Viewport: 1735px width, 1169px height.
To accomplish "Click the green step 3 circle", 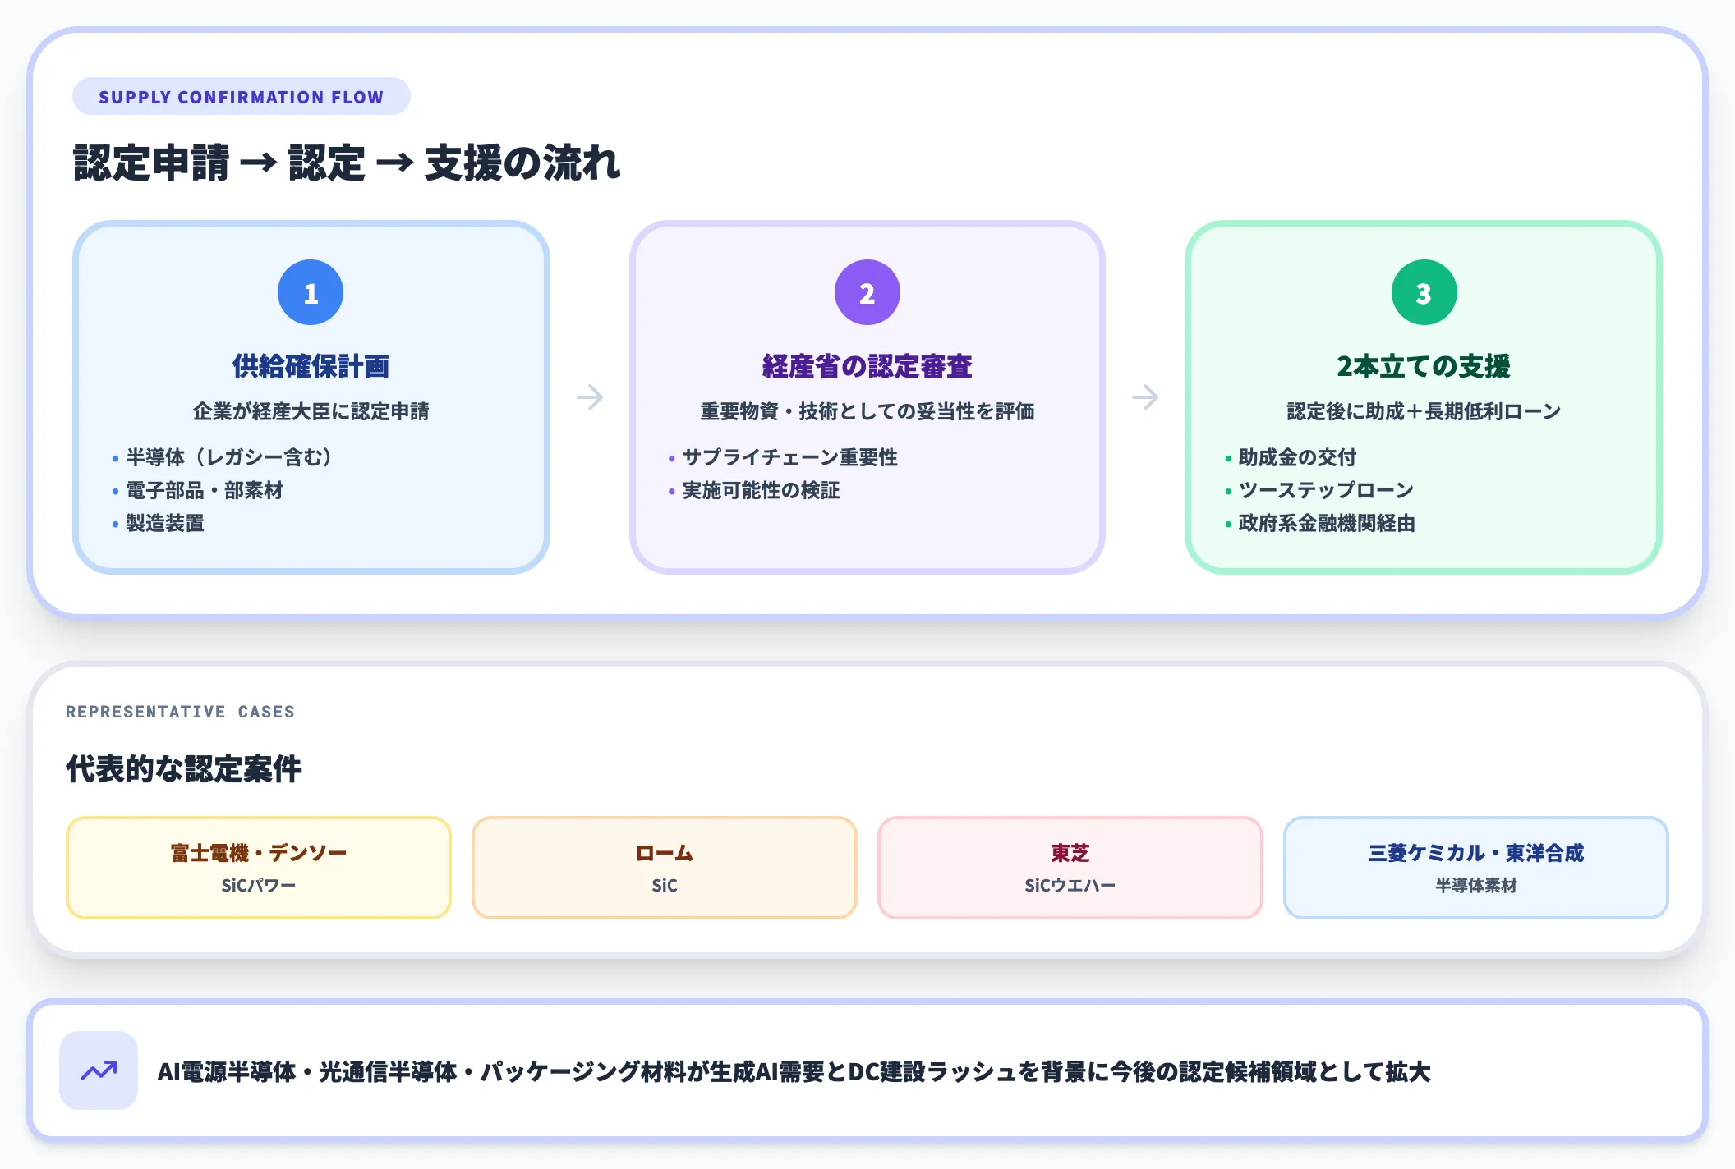I will pos(1424,293).
